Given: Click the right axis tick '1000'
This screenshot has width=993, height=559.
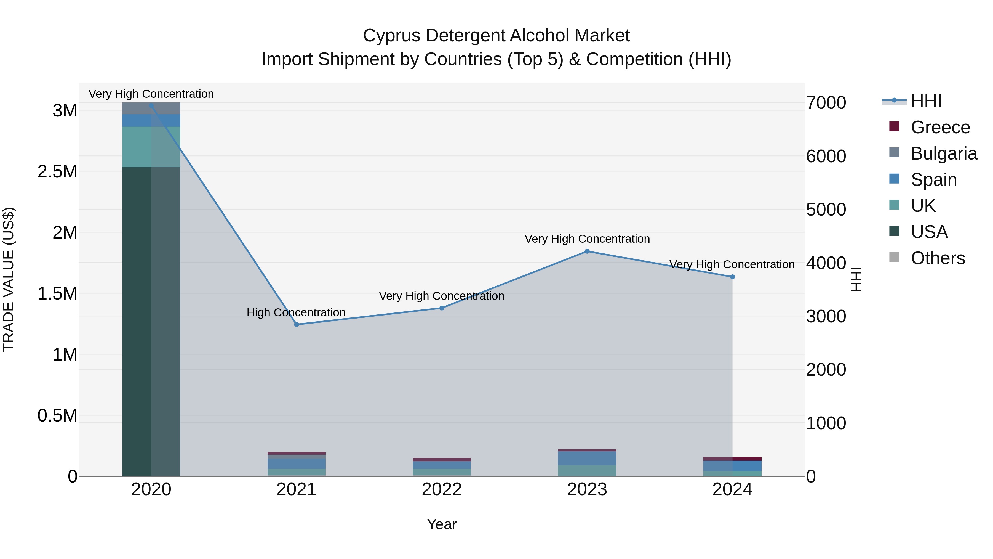Looking at the screenshot, I should pyautogui.click(x=826, y=423).
